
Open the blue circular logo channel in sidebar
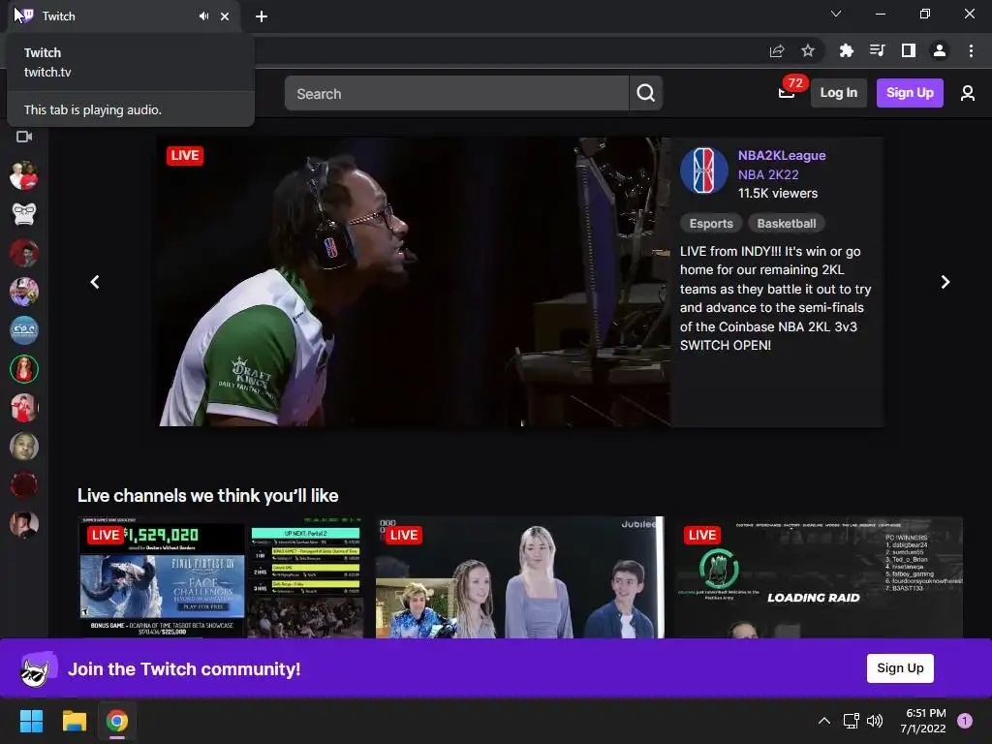pyautogui.click(x=24, y=330)
